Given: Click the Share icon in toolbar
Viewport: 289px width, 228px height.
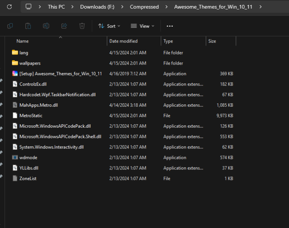Looking at the screenshot, I should [64, 26].
